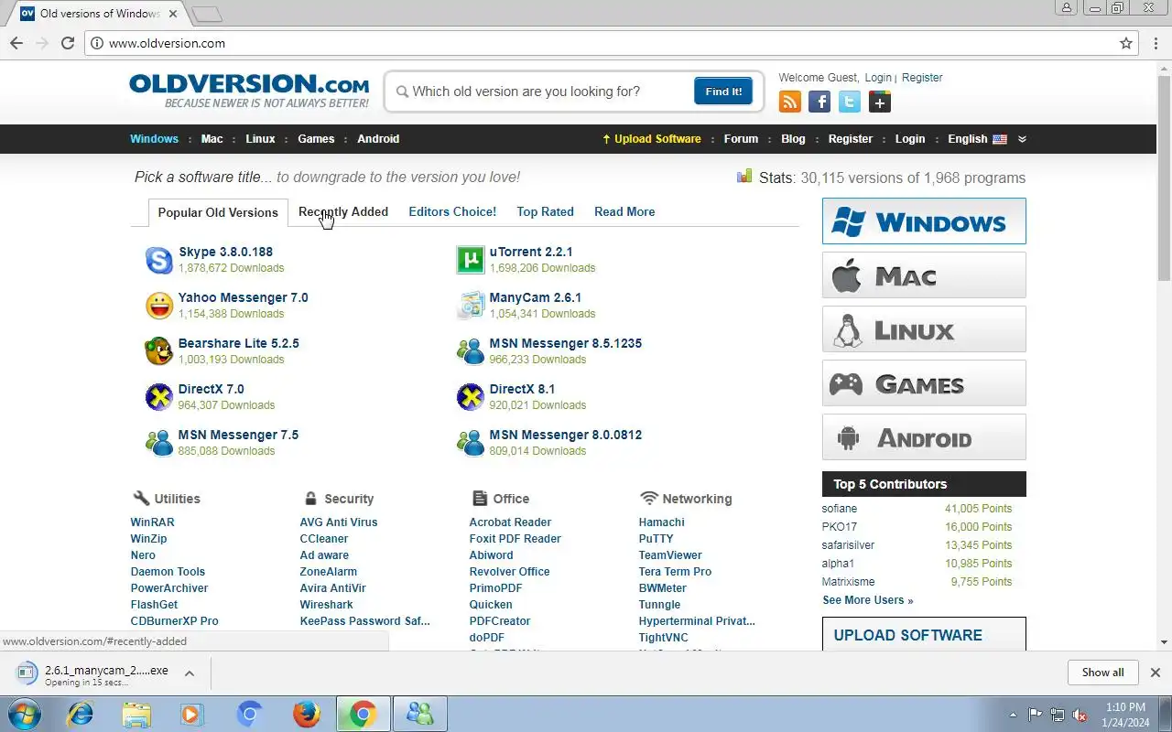Click the Show all downloads button

pyautogui.click(x=1102, y=673)
